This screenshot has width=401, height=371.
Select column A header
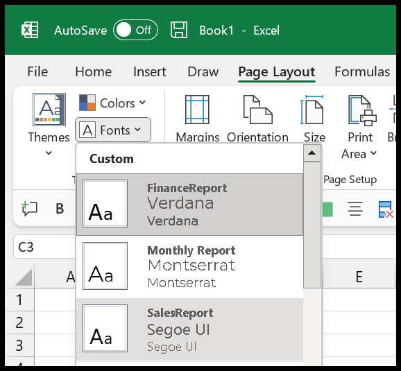click(55, 277)
